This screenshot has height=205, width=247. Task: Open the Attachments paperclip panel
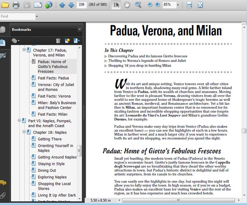(3, 195)
